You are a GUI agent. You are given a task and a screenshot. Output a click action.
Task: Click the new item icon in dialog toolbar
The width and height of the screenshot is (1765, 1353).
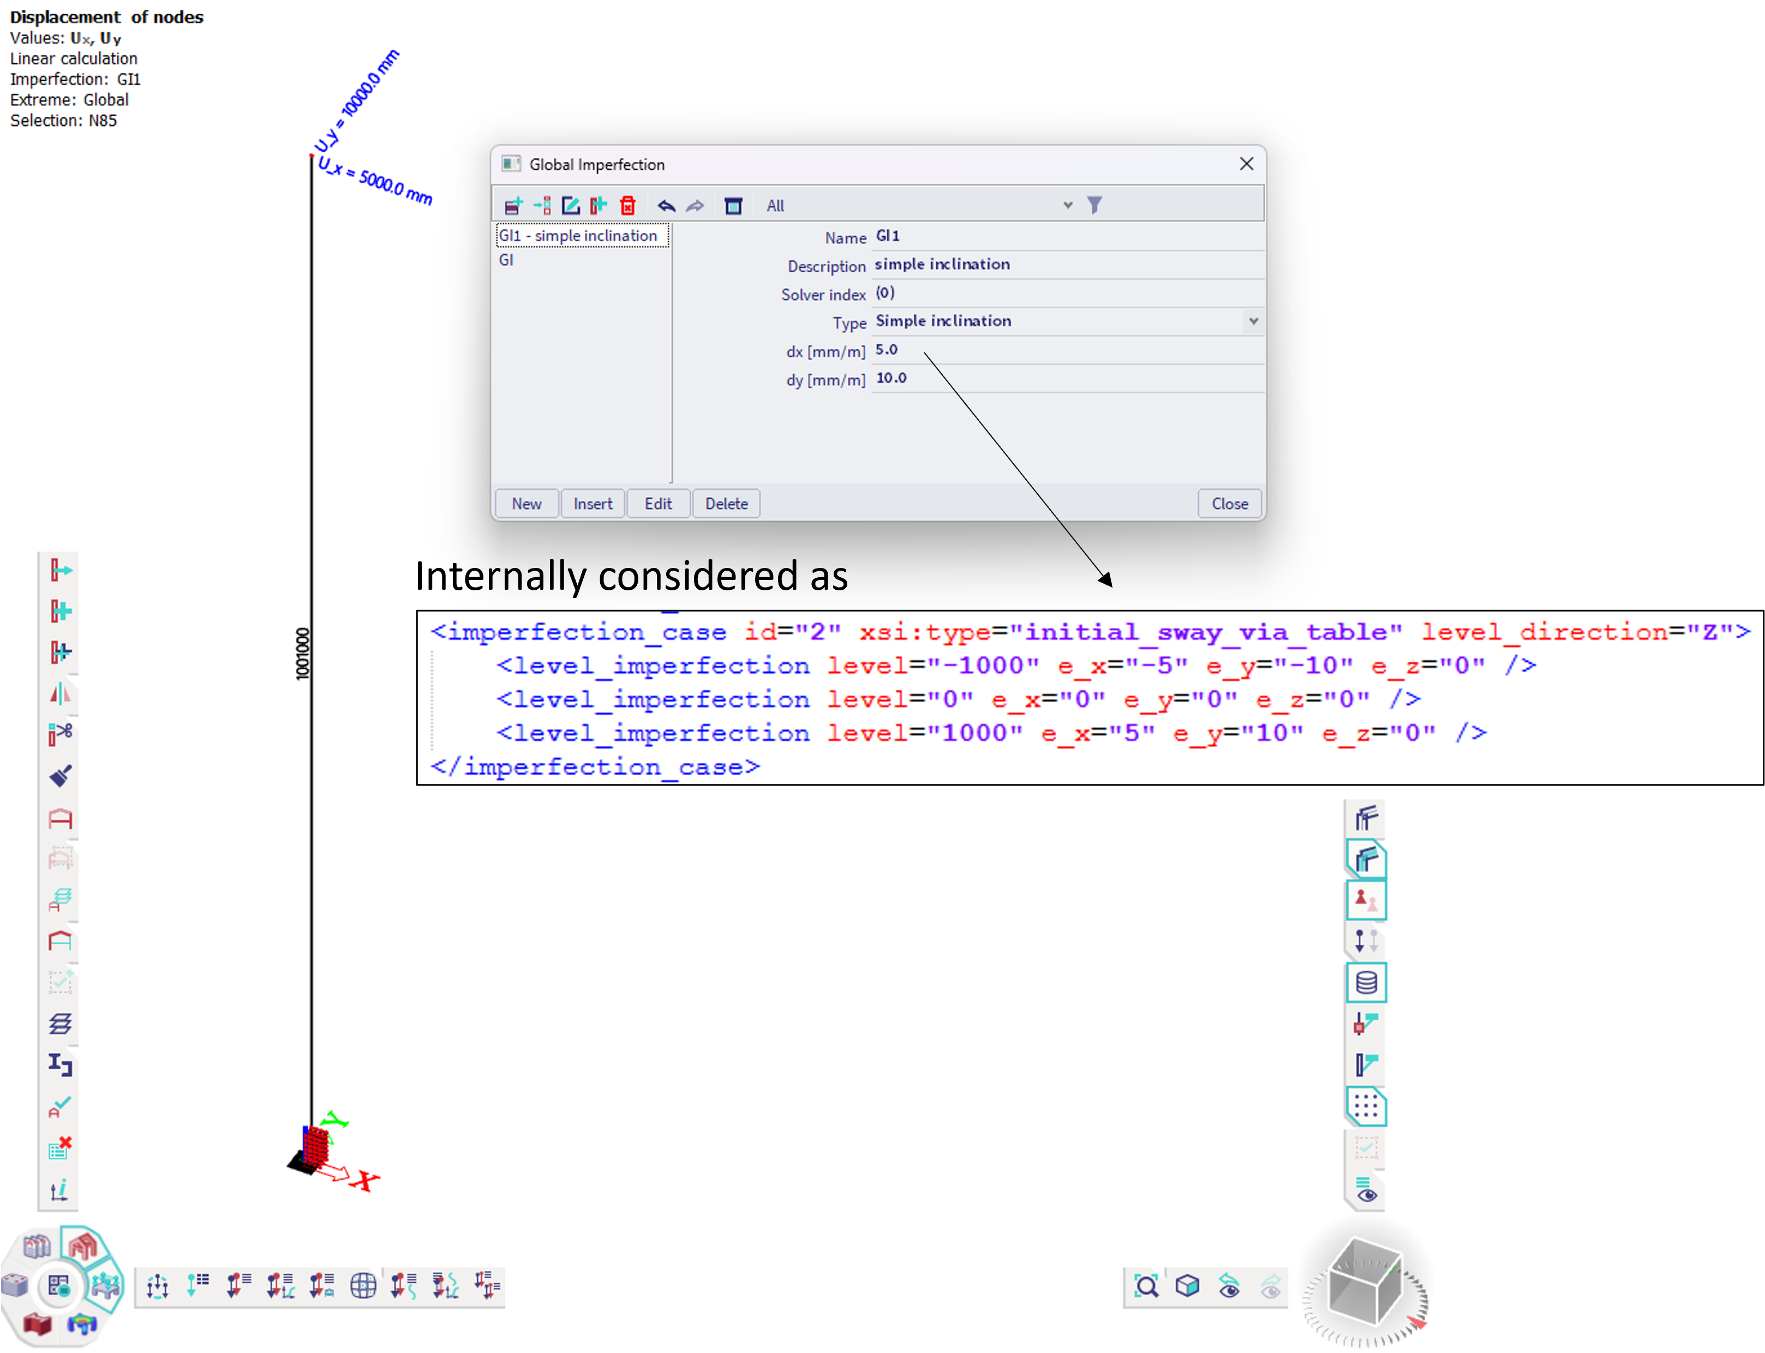(513, 205)
